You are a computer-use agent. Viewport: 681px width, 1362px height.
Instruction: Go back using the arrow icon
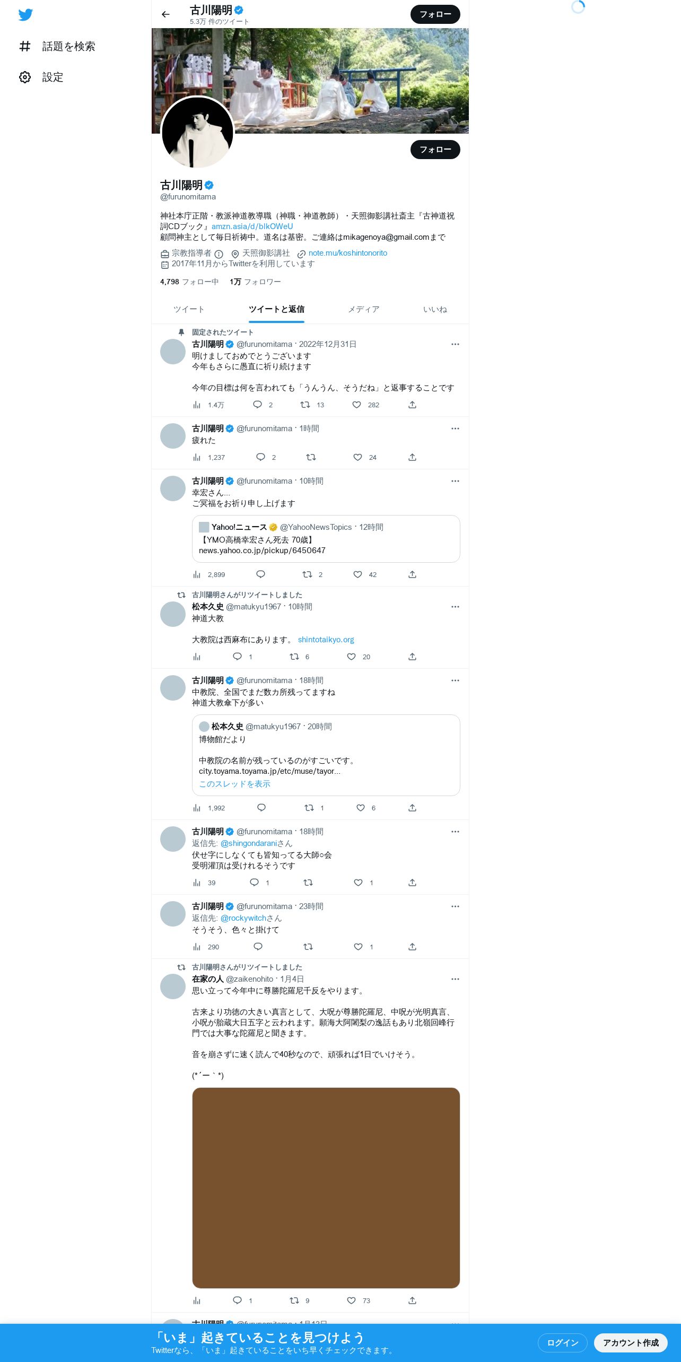tap(165, 14)
